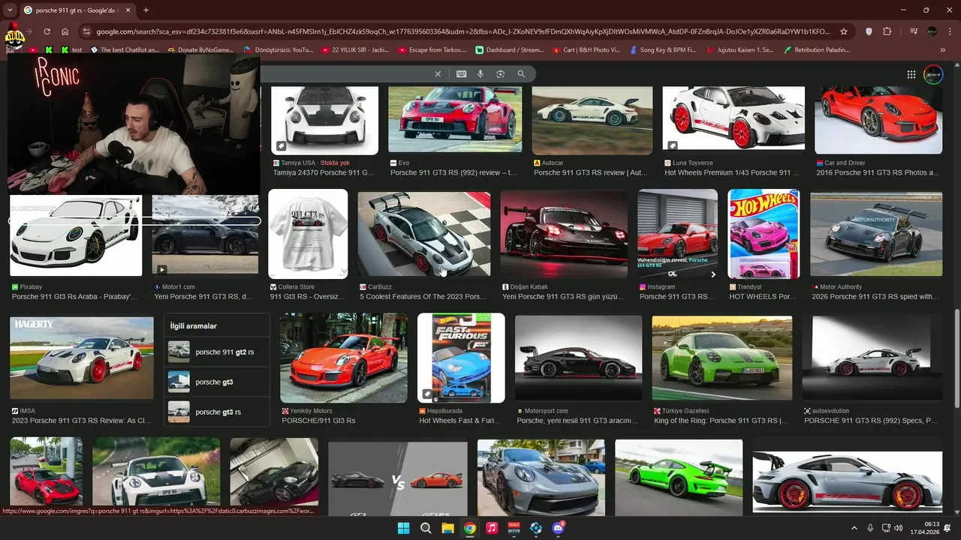Open the 'Donate ByNoGame...' bookmark
The image size is (961, 540).
click(x=200, y=50)
